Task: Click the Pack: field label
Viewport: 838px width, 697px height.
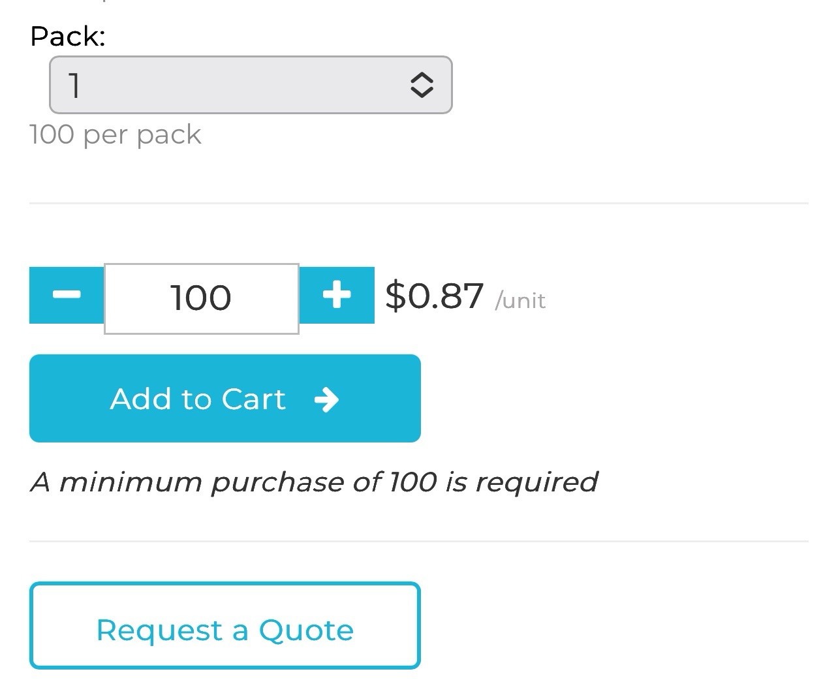Action: 68,36
